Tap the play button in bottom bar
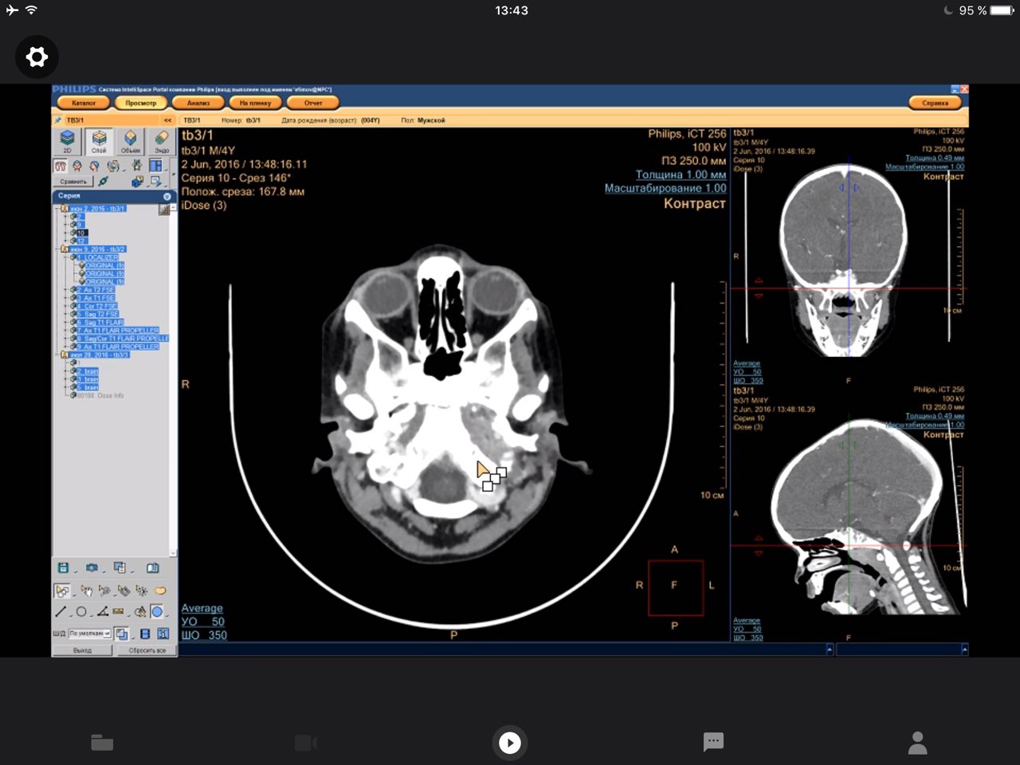The width and height of the screenshot is (1020, 765). coord(510,743)
